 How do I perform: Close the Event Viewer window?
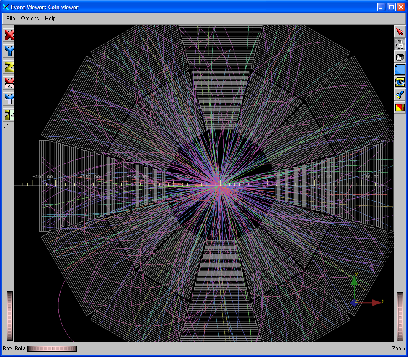tap(401, 7)
